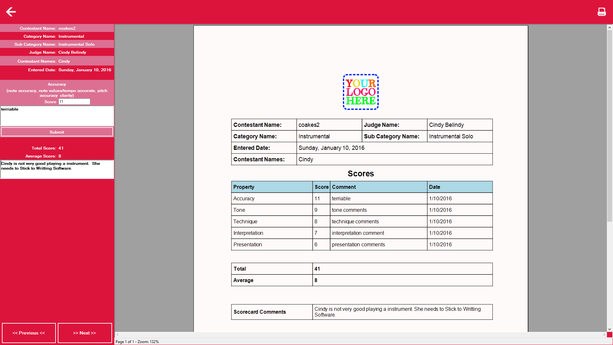The width and height of the screenshot is (613, 345).
Task: Click the vertical scrollbar thumb
Action: (609, 126)
